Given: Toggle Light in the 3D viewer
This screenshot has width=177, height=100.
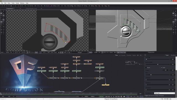Looking at the screenshot, I should coord(118,52).
